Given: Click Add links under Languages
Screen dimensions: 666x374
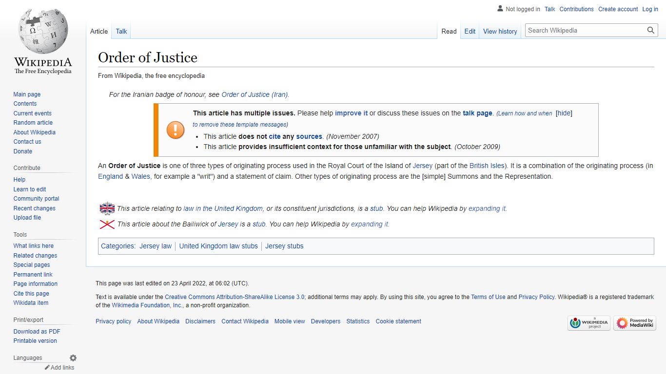Looking at the screenshot, I should coord(62,368).
